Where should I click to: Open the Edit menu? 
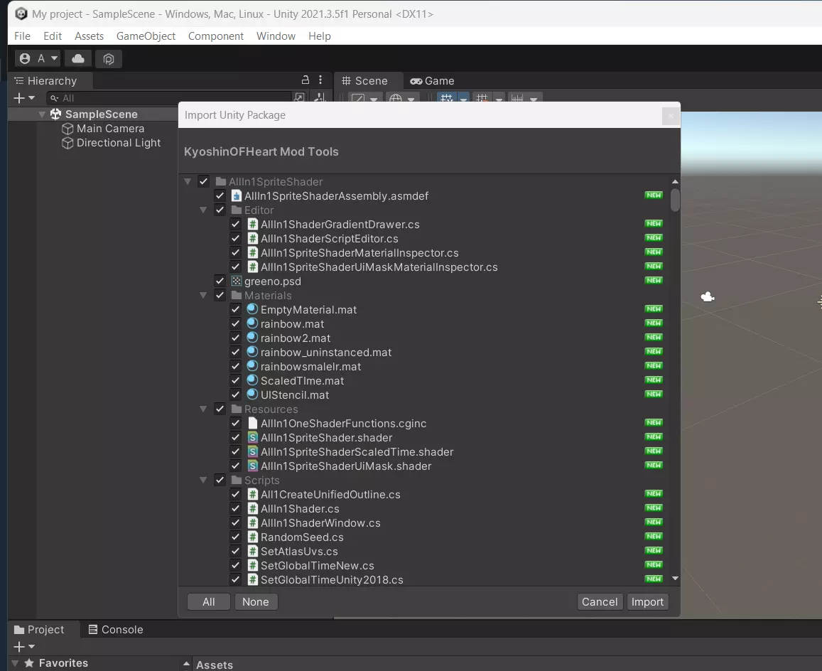tap(53, 36)
